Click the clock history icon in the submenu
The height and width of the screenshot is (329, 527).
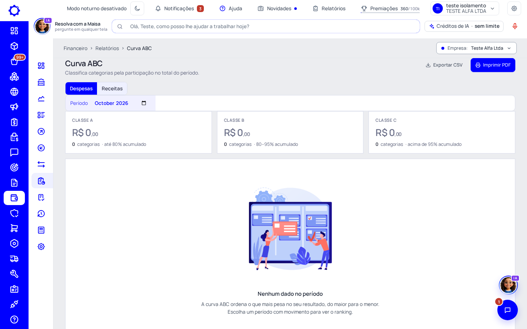[x=41, y=214]
